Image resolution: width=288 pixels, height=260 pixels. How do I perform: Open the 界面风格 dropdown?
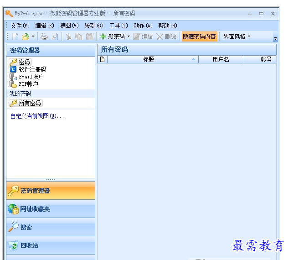(x=237, y=36)
